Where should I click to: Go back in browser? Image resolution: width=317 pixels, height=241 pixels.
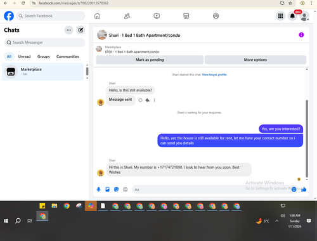point(6,3)
